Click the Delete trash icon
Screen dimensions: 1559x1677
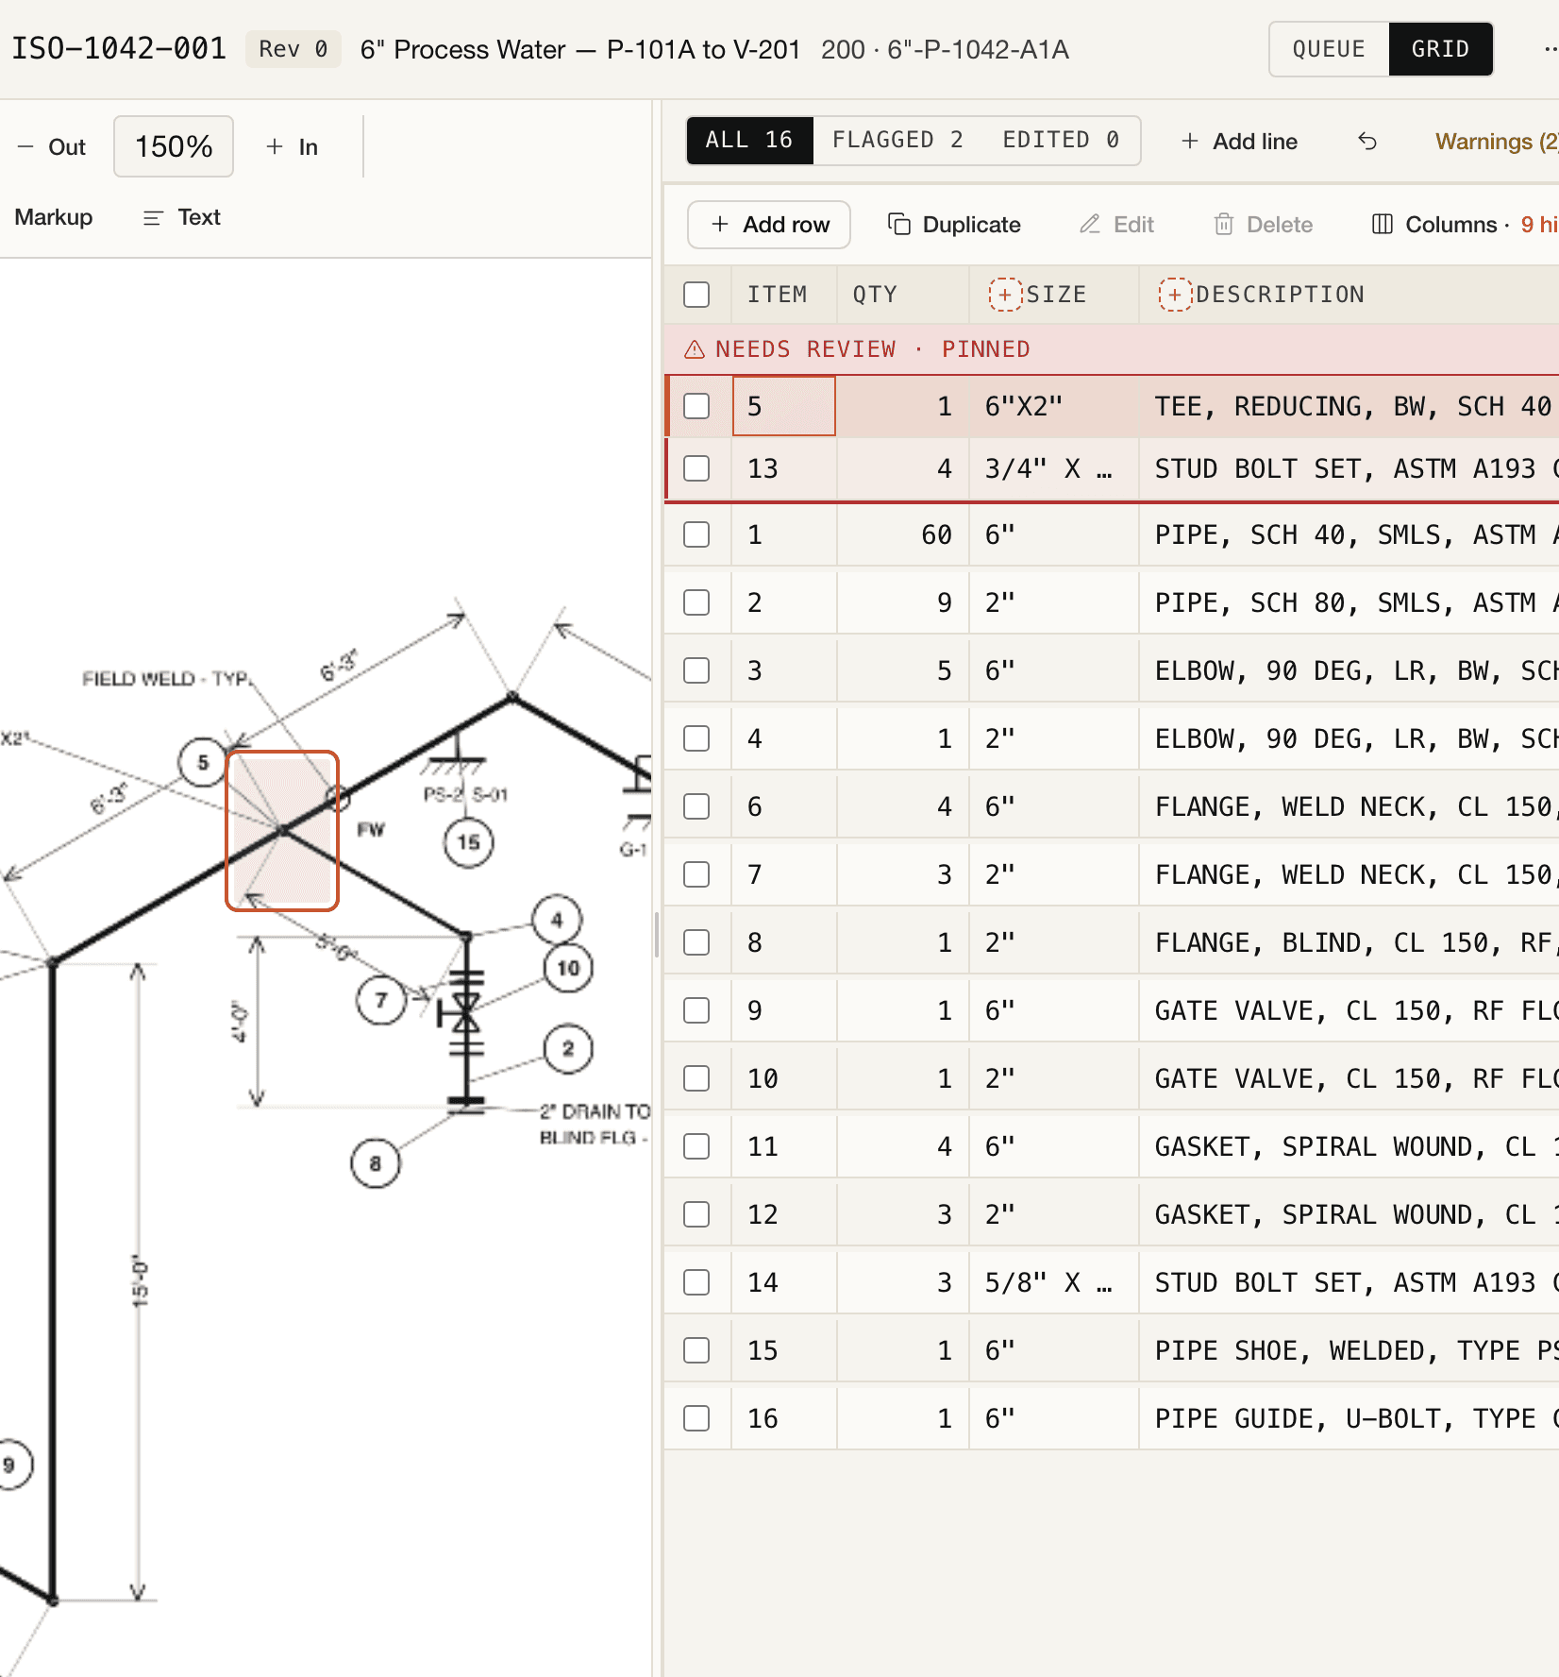[x=1224, y=225]
